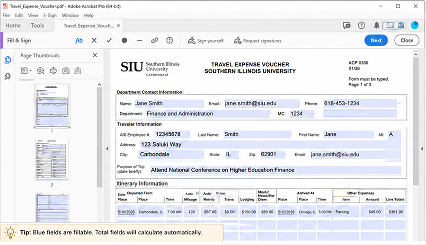The height and width of the screenshot is (245, 426).
Task: Click the circled info icon in toolbar
Action: (x=169, y=41)
